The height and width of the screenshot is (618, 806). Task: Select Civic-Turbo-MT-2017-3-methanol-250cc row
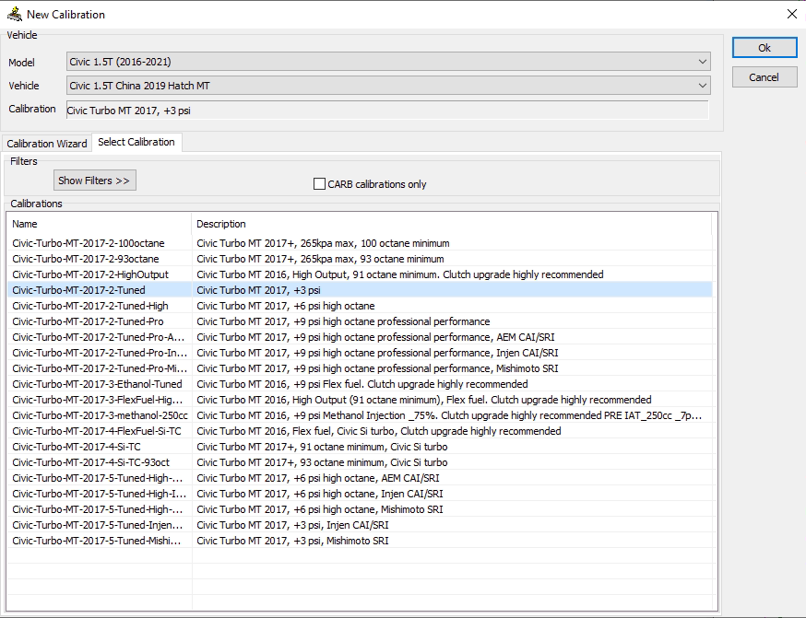(100, 415)
